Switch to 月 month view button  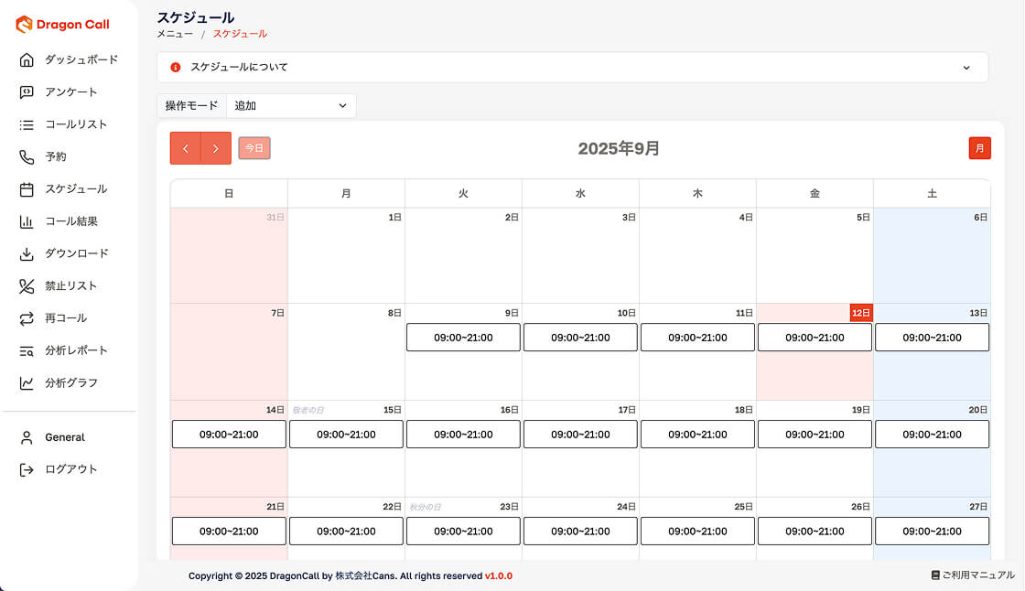(x=979, y=148)
